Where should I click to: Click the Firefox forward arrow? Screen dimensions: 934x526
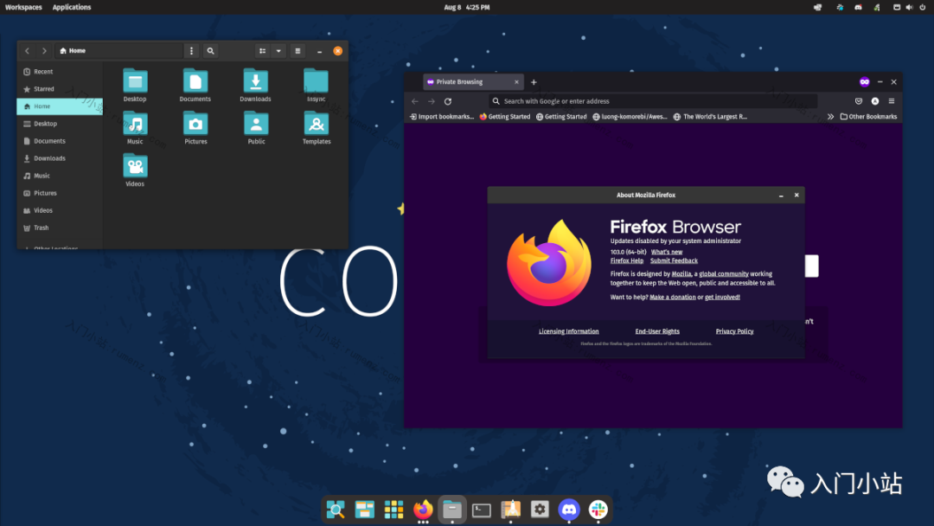point(432,101)
